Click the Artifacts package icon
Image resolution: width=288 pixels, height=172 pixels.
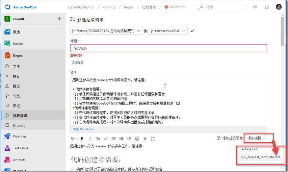[7, 160]
